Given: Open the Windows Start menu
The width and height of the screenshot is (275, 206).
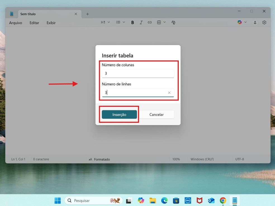Looking at the screenshot, I should click(x=58, y=200).
